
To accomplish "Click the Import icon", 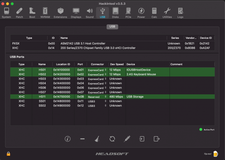I will (x=142, y=139).
